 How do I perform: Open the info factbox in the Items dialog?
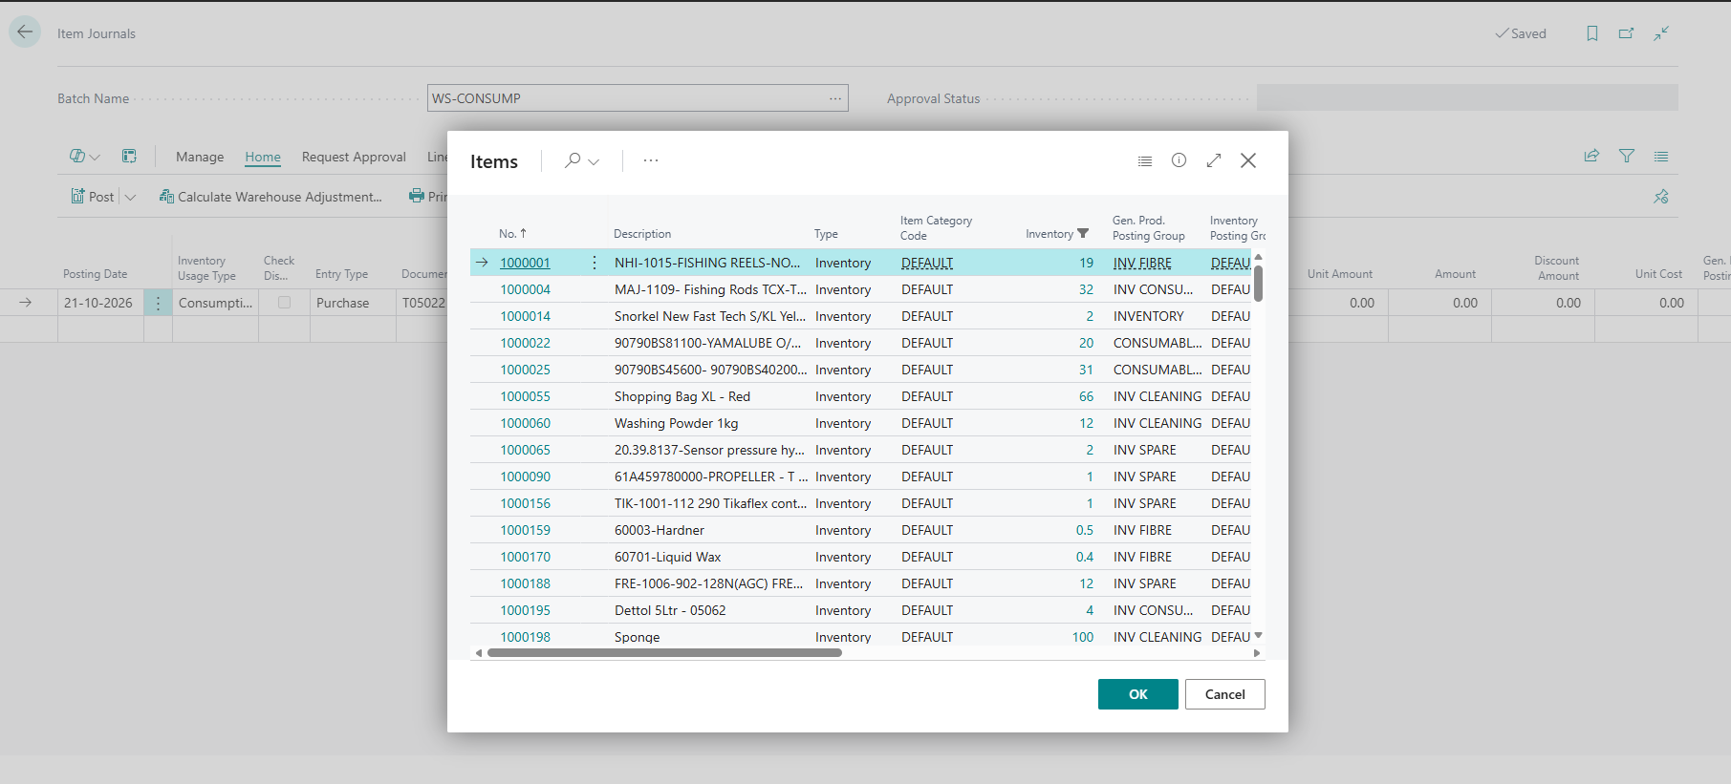pos(1179,160)
